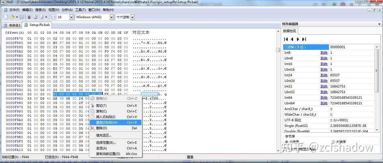Click 跳转 link next to Int32
Screen dimensions: 383x163
[x=324, y=86]
